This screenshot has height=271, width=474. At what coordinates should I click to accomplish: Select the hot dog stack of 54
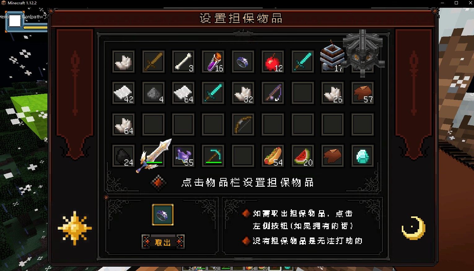(x=273, y=156)
